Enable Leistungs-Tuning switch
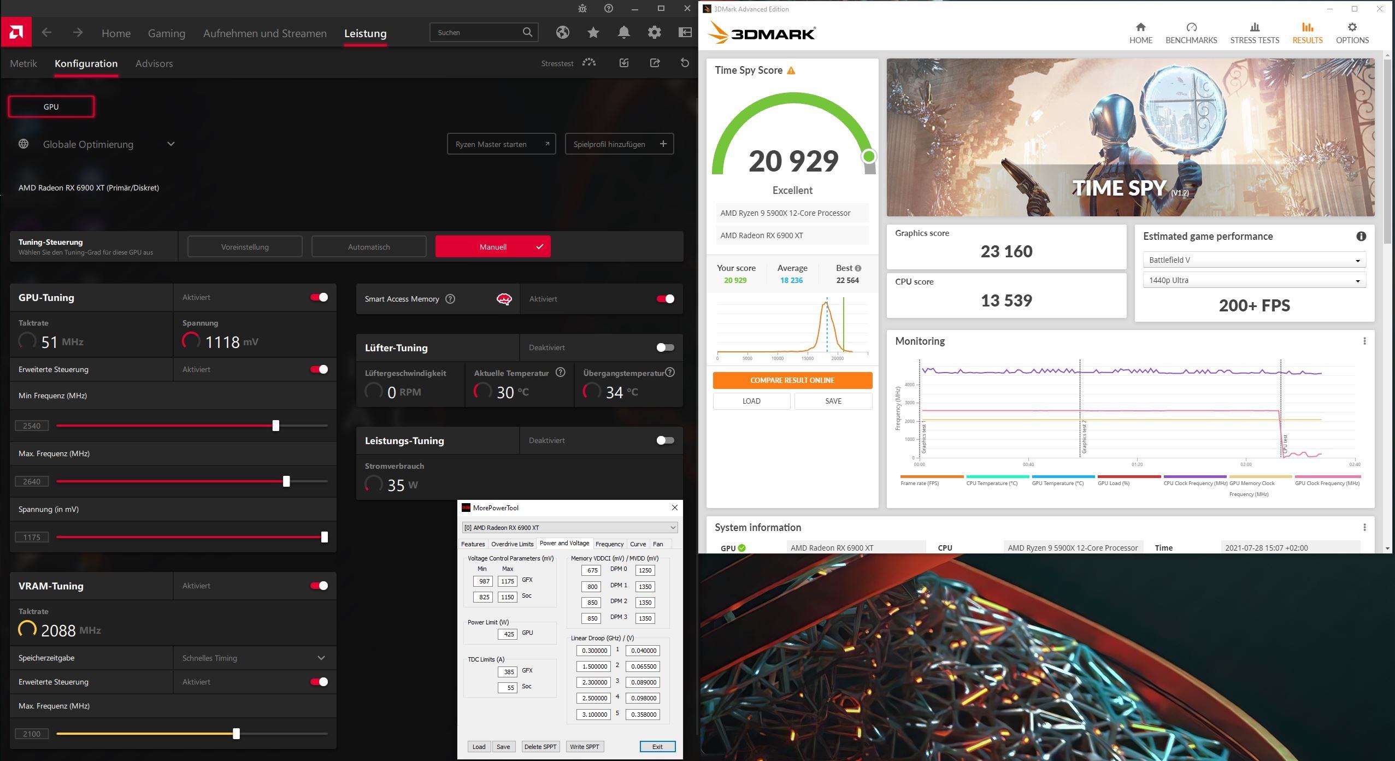The width and height of the screenshot is (1395, 761). pos(666,440)
